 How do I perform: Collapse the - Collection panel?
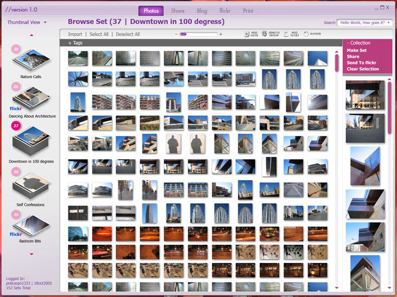coord(359,43)
